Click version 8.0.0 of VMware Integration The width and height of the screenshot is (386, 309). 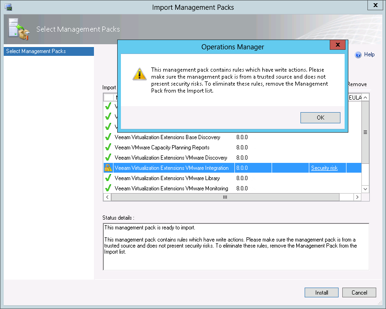tap(242, 168)
